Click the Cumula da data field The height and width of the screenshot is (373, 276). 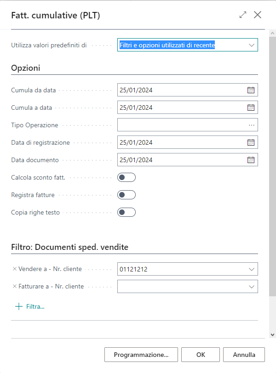pyautogui.click(x=182, y=90)
